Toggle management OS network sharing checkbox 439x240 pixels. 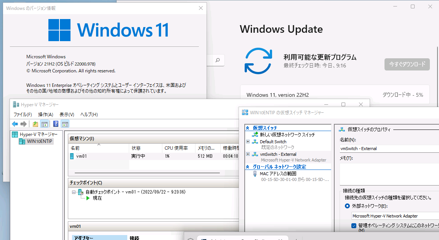(354, 226)
